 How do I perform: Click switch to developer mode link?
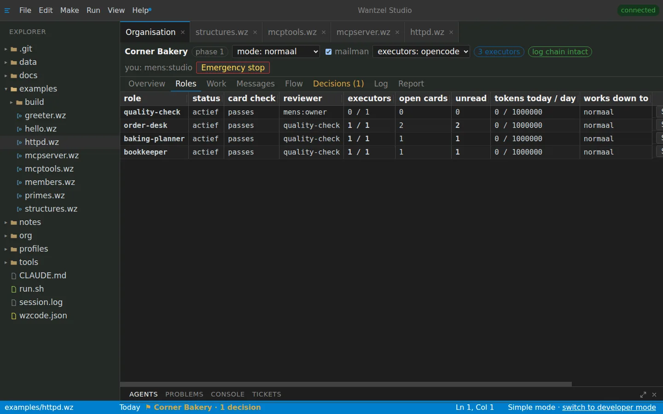click(x=609, y=407)
